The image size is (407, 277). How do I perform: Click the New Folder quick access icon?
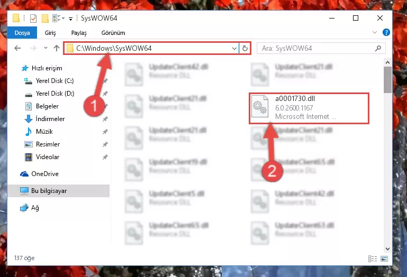45,19
